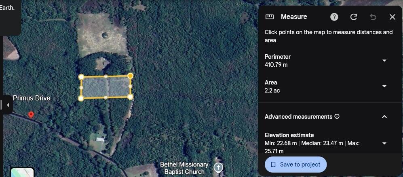Select the bottom-left polygon vertex
The width and height of the screenshot is (403, 177).
click(81, 98)
